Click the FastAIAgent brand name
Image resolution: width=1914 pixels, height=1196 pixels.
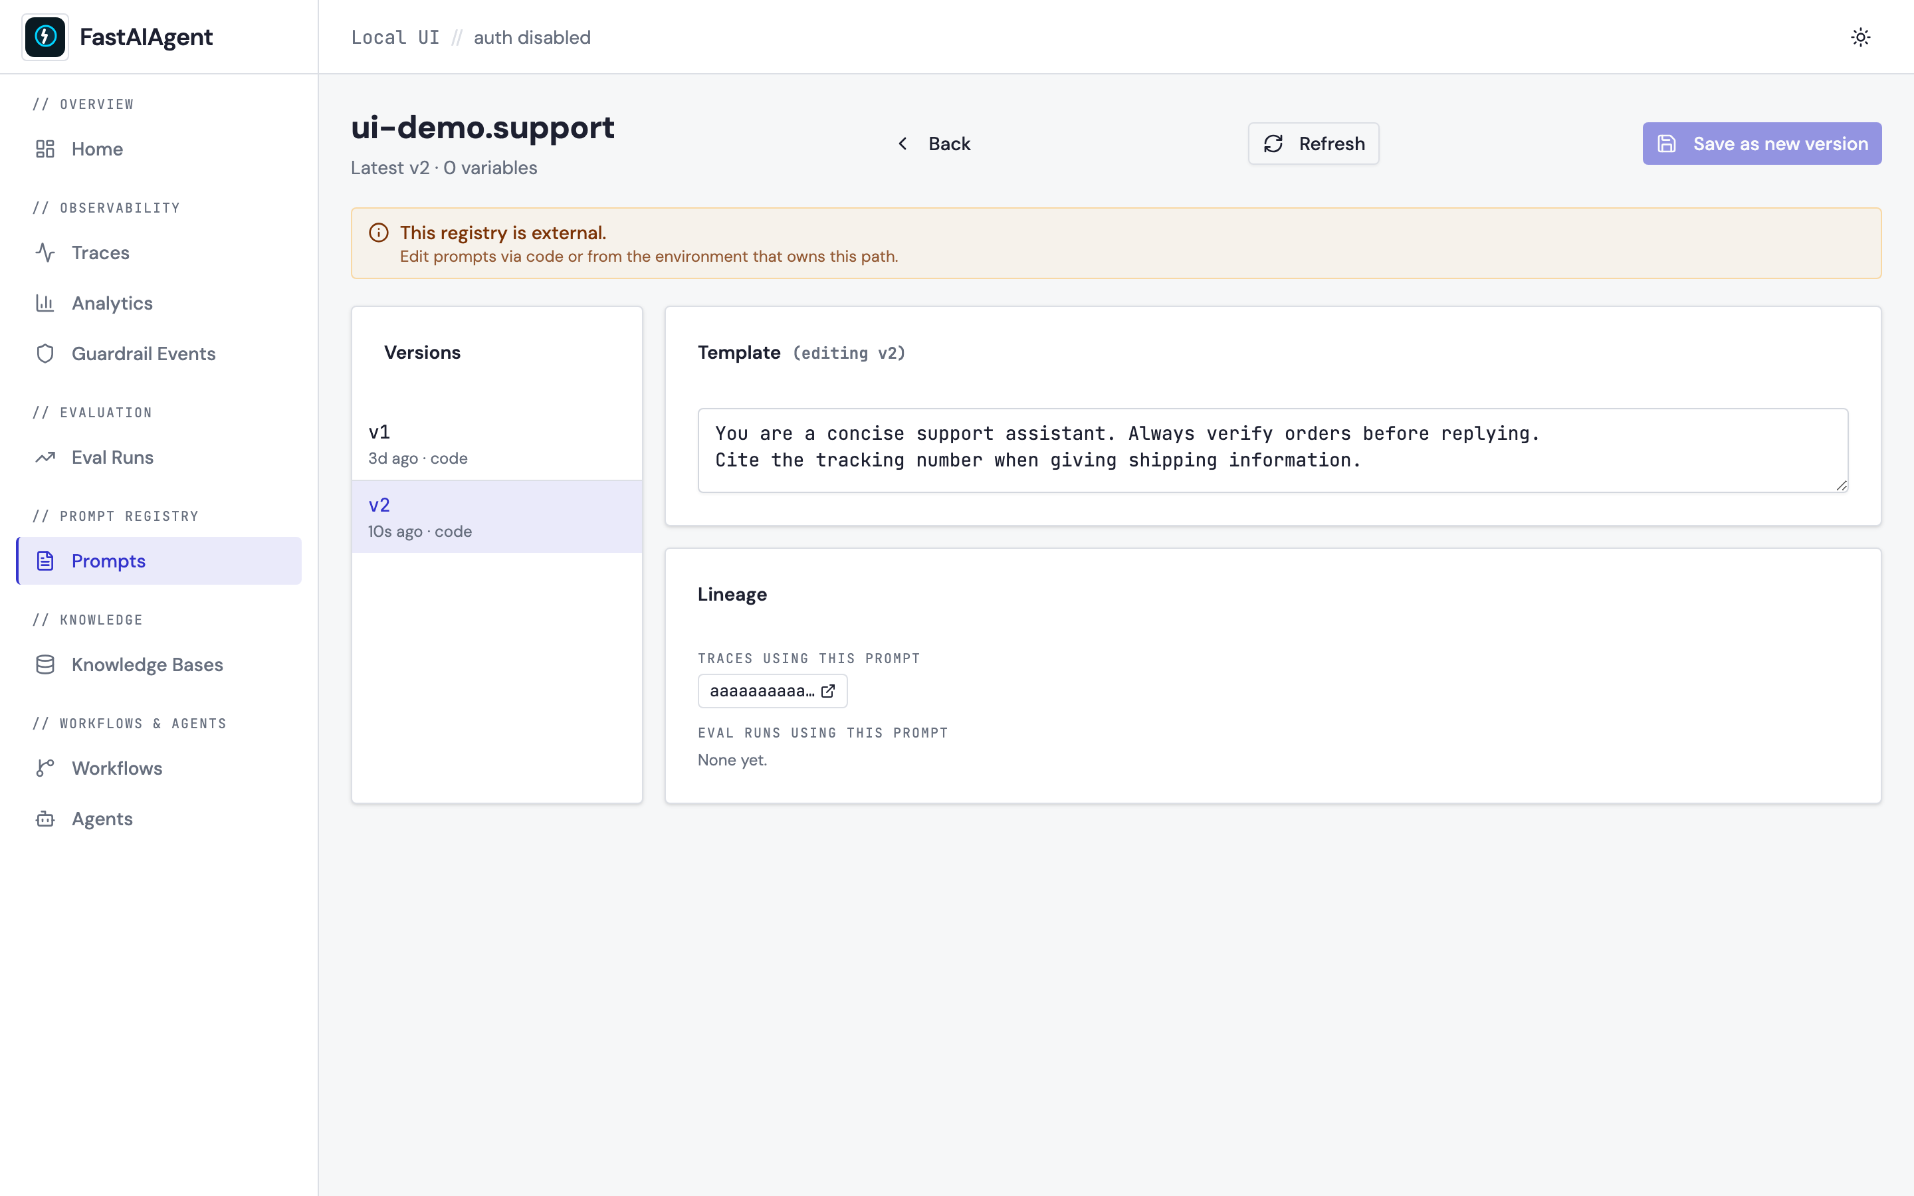coord(146,37)
